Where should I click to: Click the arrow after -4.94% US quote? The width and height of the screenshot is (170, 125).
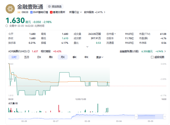165,51
